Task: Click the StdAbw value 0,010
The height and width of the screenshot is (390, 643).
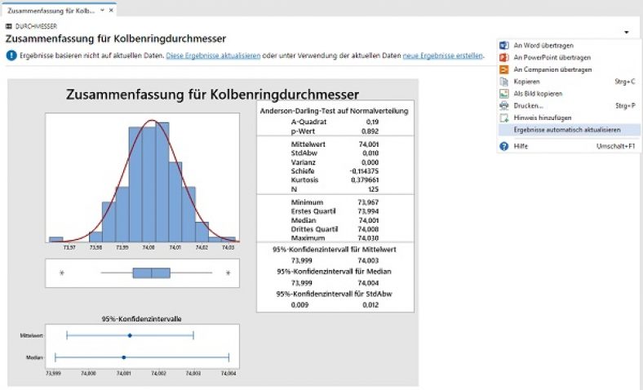Action: point(370,153)
